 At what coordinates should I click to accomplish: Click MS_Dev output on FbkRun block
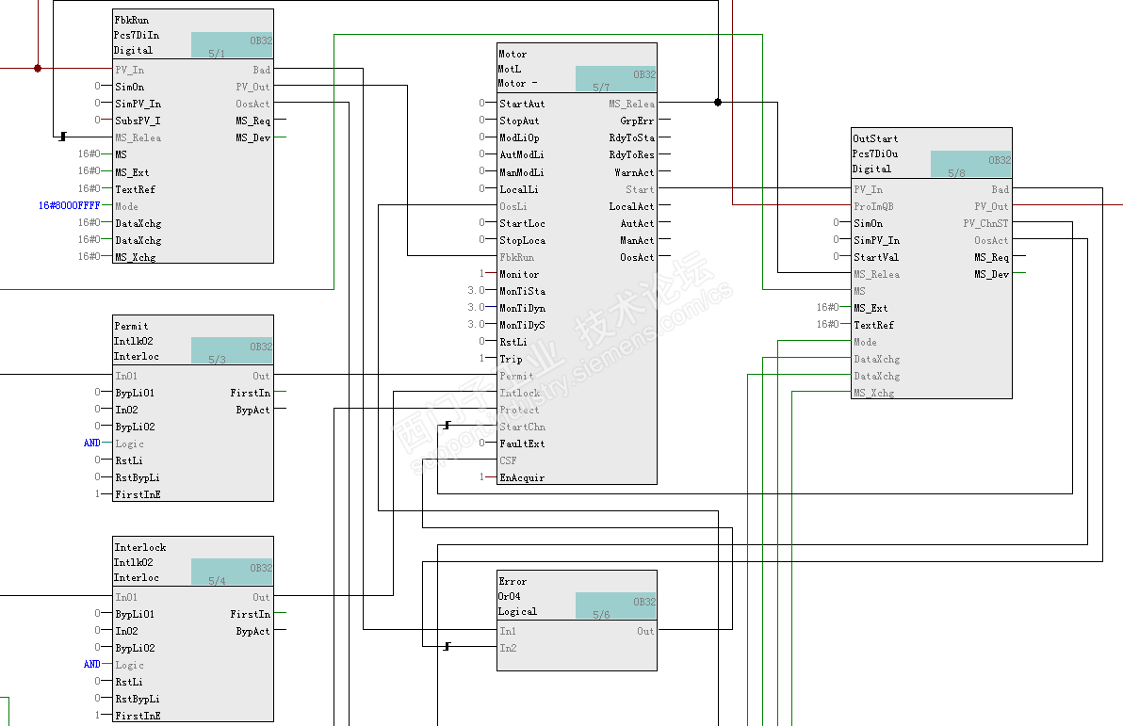(x=252, y=137)
